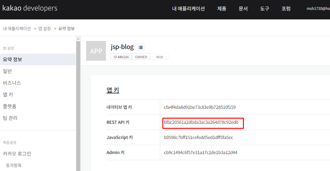The height and width of the screenshot is (171, 330).
Task: Go to 내 애플리케이션 breadcrumb
Action: click(x=17, y=29)
